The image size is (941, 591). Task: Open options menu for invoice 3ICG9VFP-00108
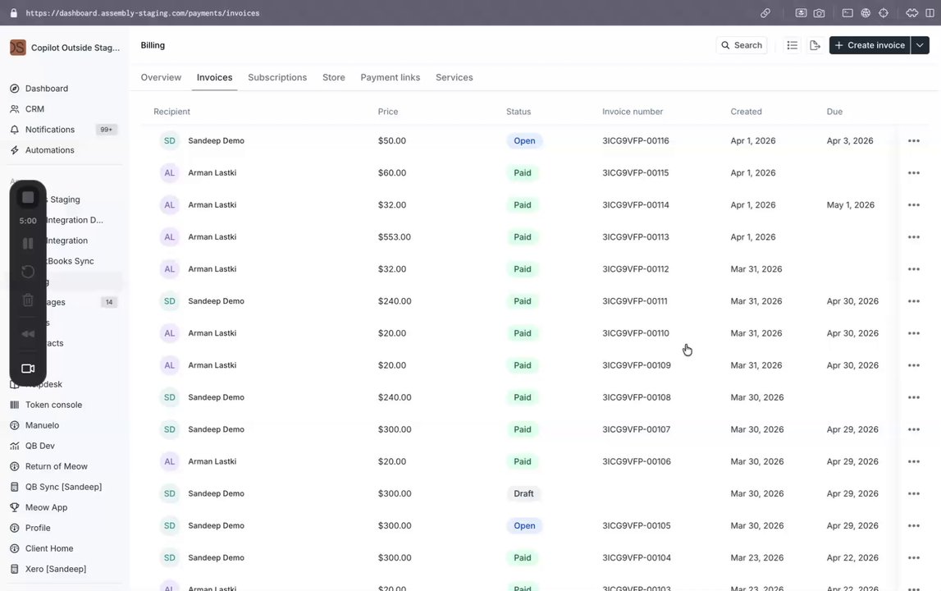pos(913,397)
